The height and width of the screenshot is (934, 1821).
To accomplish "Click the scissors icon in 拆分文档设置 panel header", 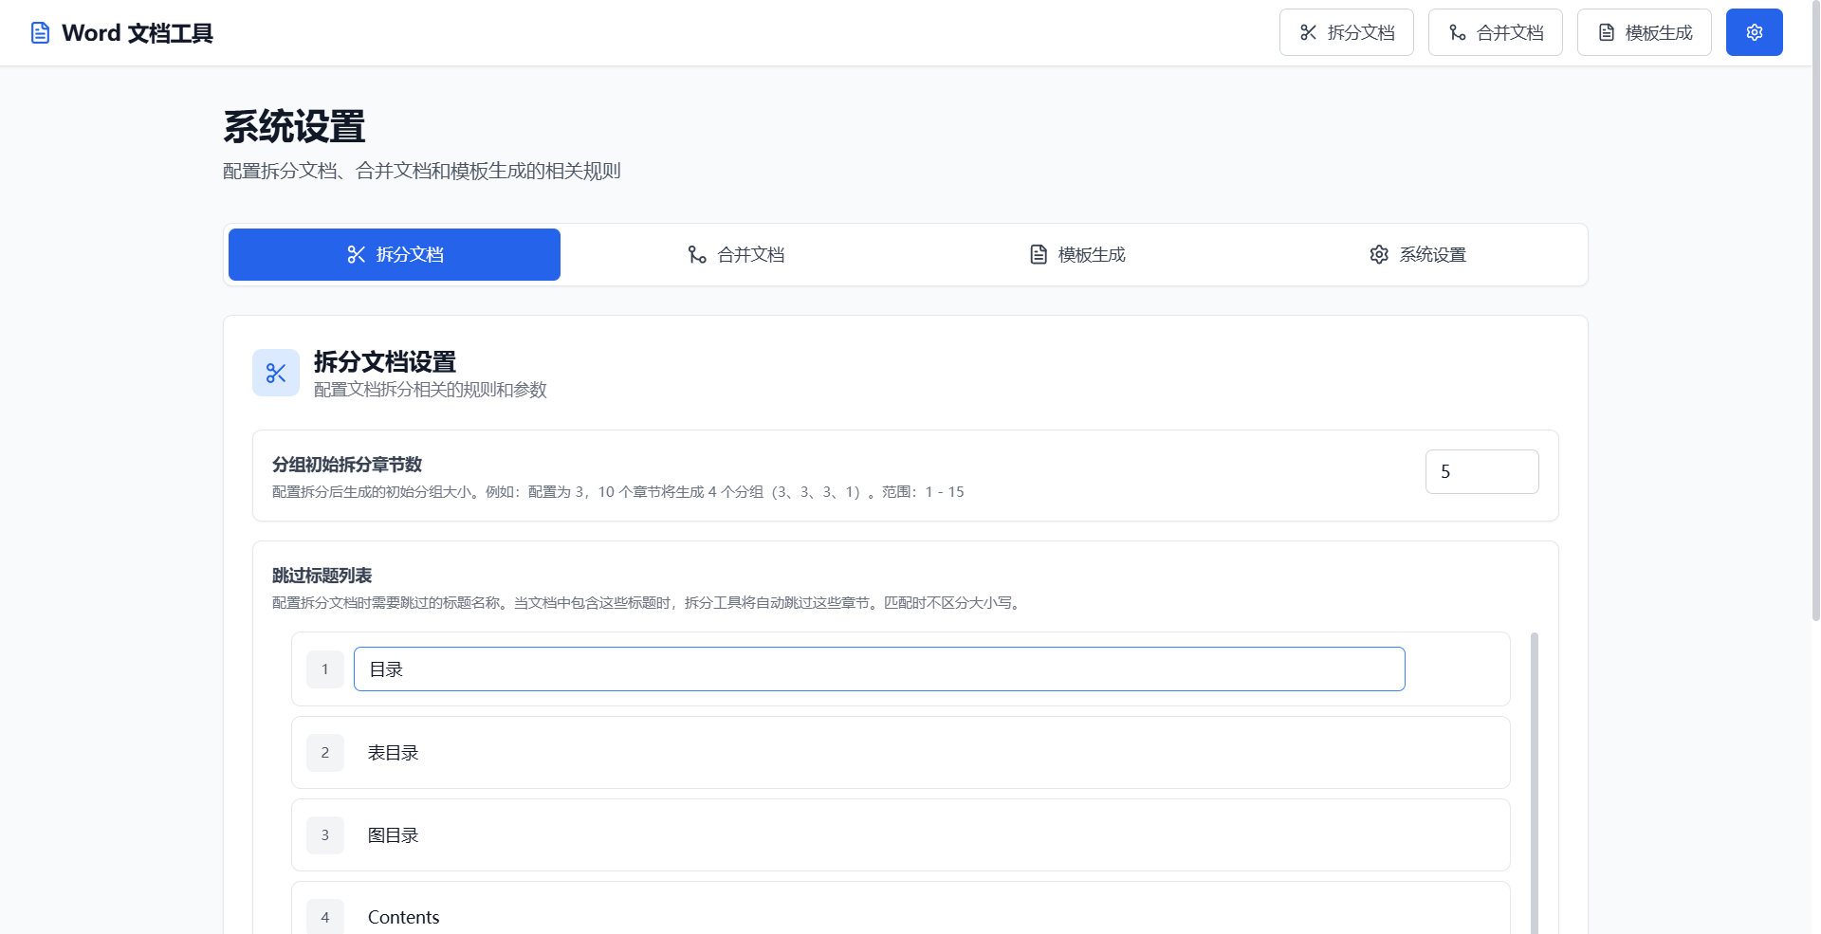I will click(275, 373).
